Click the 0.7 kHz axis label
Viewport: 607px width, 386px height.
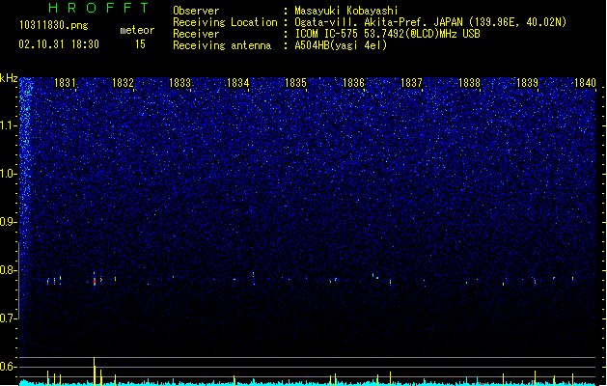pyautogui.click(x=9, y=318)
